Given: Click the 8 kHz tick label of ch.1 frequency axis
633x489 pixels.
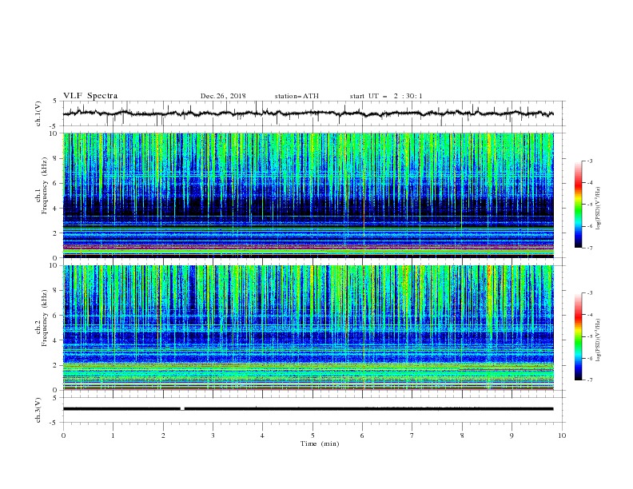Looking at the screenshot, I should click(x=57, y=158).
